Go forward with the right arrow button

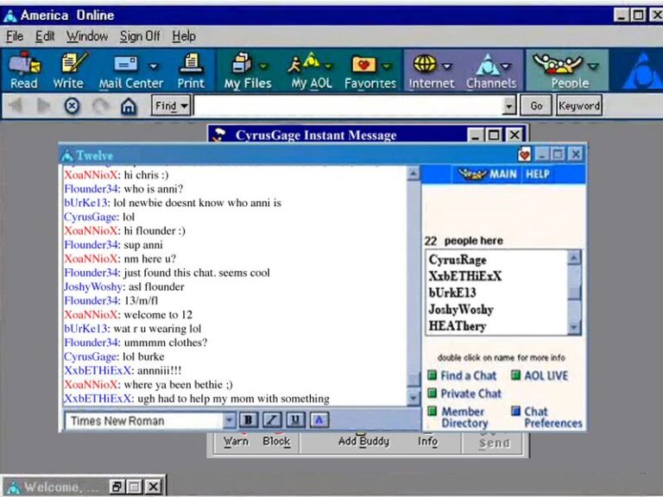coord(44,105)
